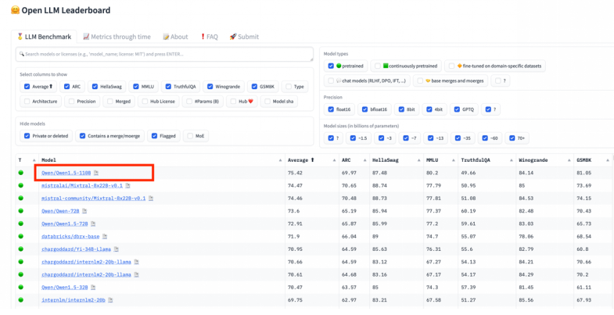614x315 pixels.
Task: Toggle the Private or deleted checkbox
Action: pyautogui.click(x=27, y=136)
